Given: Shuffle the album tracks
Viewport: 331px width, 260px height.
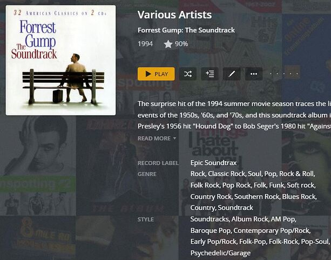Looking at the screenshot, I should [x=188, y=74].
